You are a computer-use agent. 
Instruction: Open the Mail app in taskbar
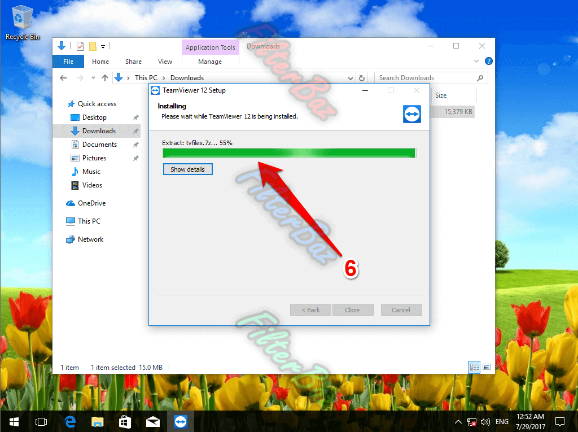(x=152, y=421)
